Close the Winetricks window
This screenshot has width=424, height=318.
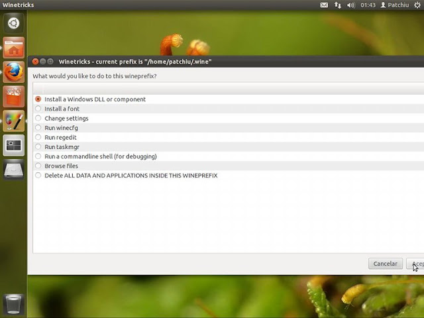[x=35, y=62]
